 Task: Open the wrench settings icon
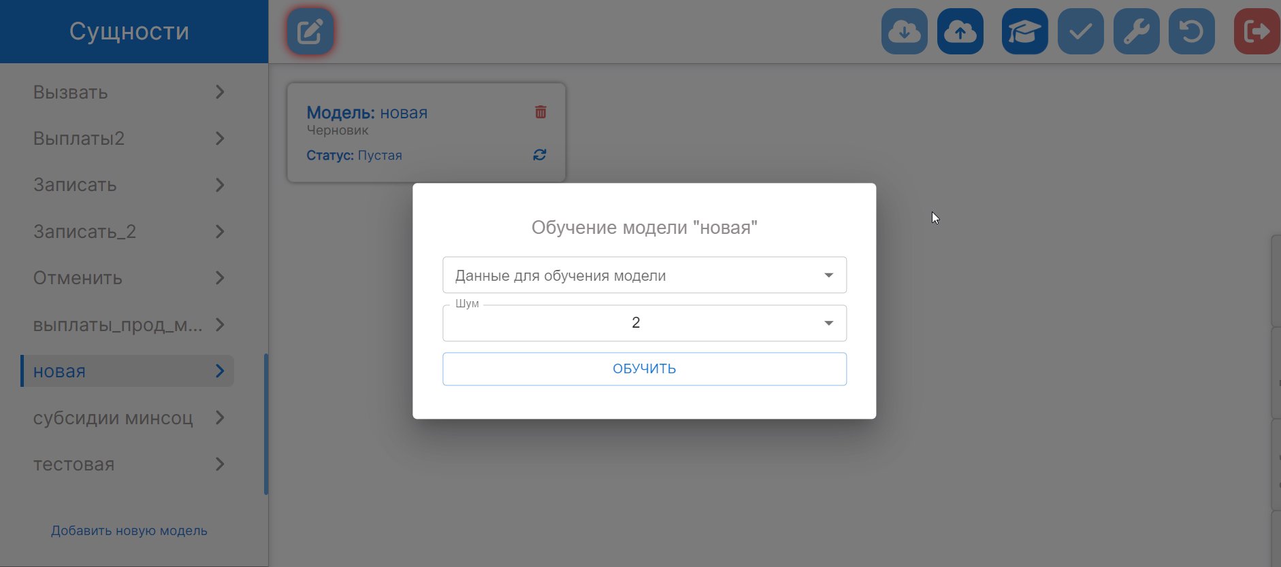[1136, 31]
